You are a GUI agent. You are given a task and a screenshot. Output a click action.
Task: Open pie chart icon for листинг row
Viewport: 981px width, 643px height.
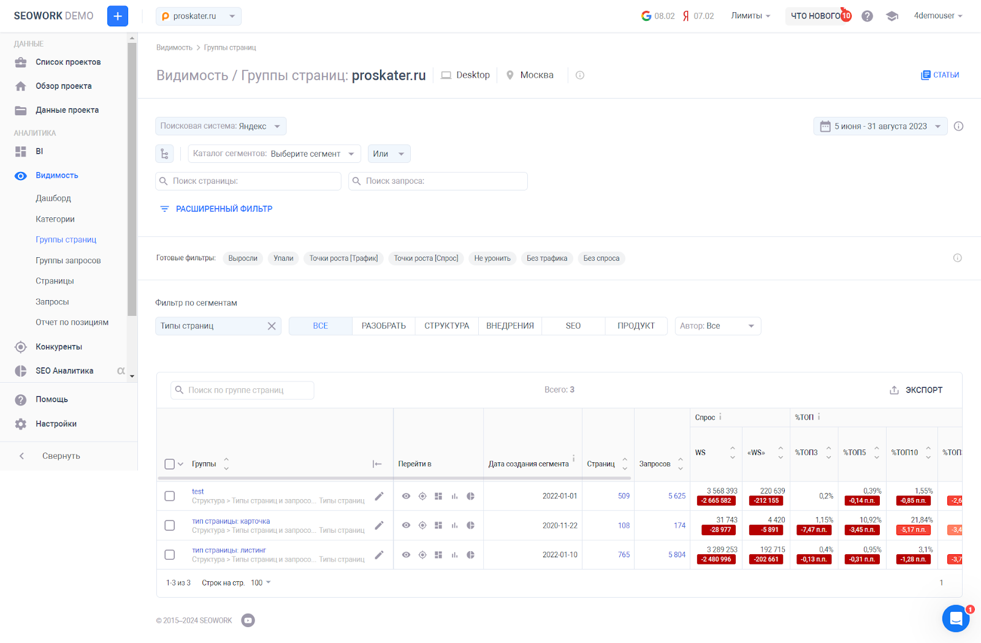470,555
